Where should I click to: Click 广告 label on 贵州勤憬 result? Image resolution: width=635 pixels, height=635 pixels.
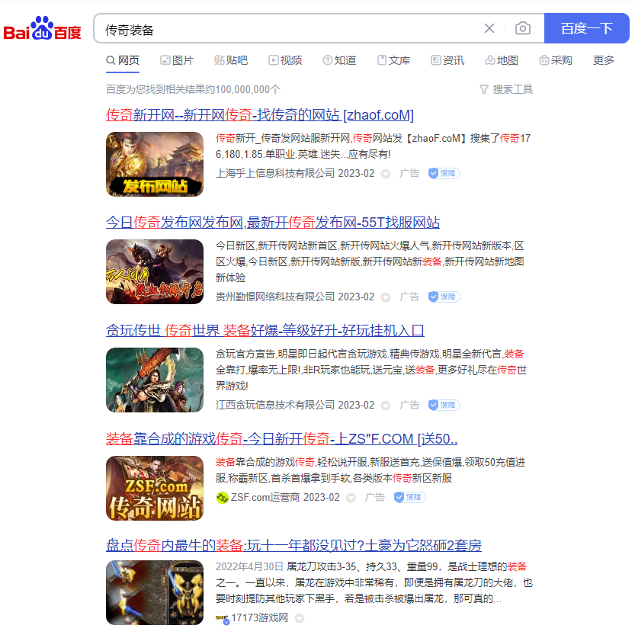tap(409, 297)
